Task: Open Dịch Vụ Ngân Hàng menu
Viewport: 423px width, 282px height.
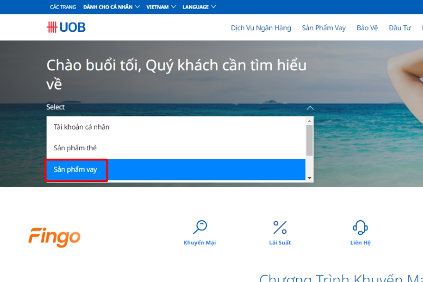Action: [261, 28]
